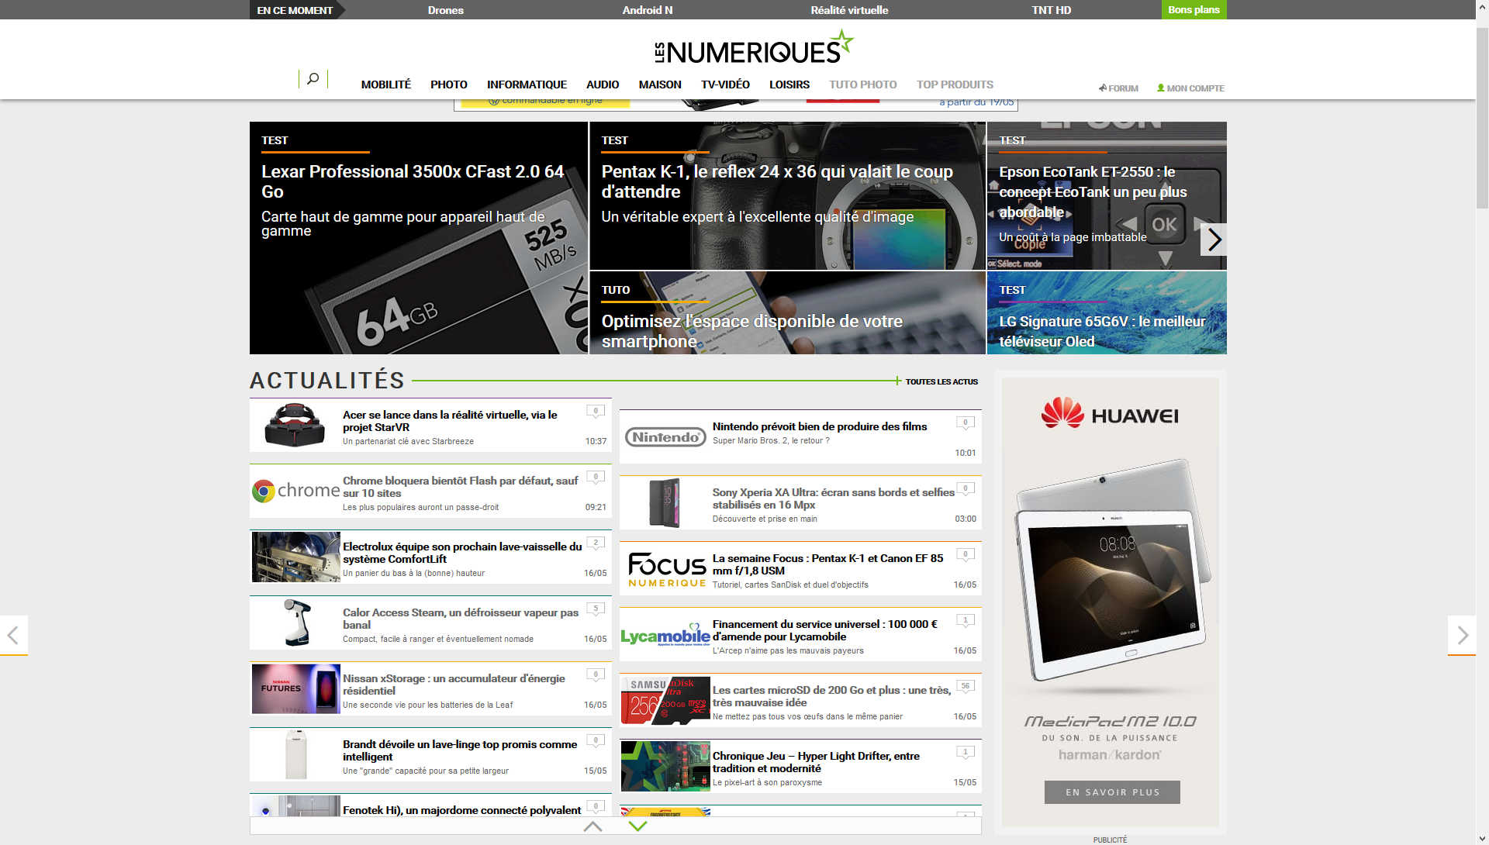Viewport: 1489px width, 845px height.
Task: Select the TNT HD trending topic
Action: pyautogui.click(x=1051, y=10)
